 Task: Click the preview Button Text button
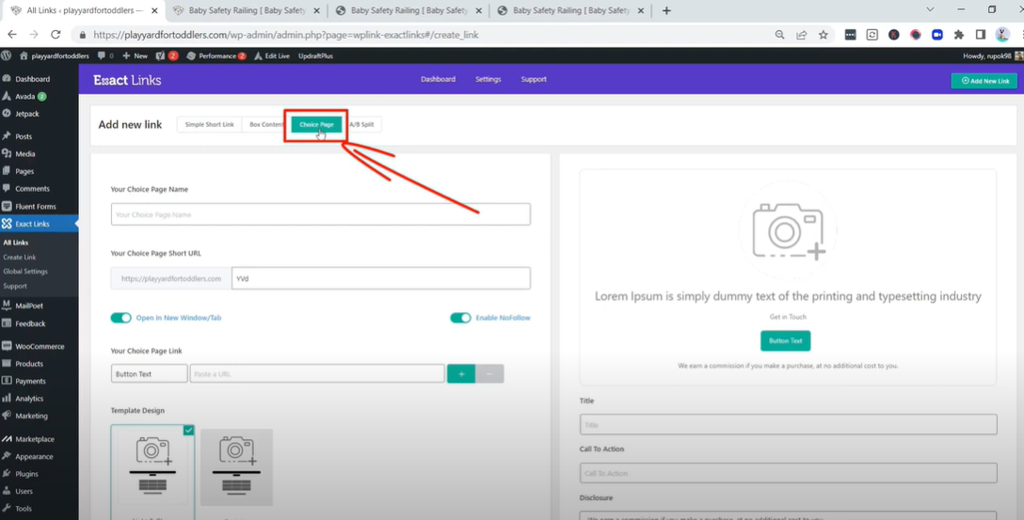click(785, 340)
